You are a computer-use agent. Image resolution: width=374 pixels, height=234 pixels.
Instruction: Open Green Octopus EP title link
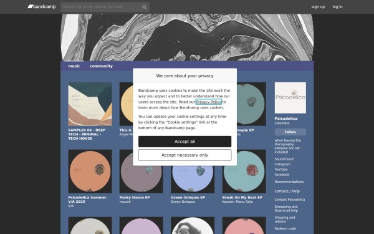point(188,197)
